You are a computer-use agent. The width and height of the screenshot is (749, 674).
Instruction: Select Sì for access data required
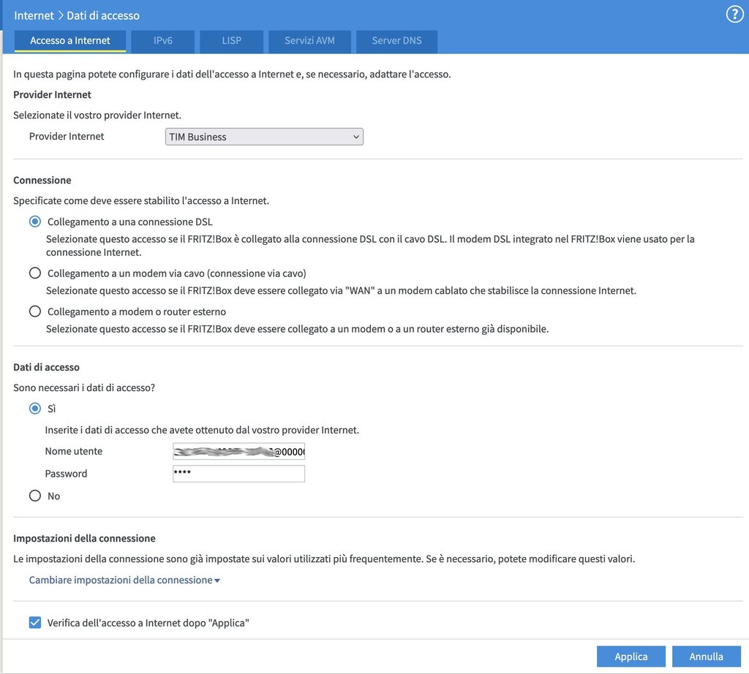tap(35, 409)
